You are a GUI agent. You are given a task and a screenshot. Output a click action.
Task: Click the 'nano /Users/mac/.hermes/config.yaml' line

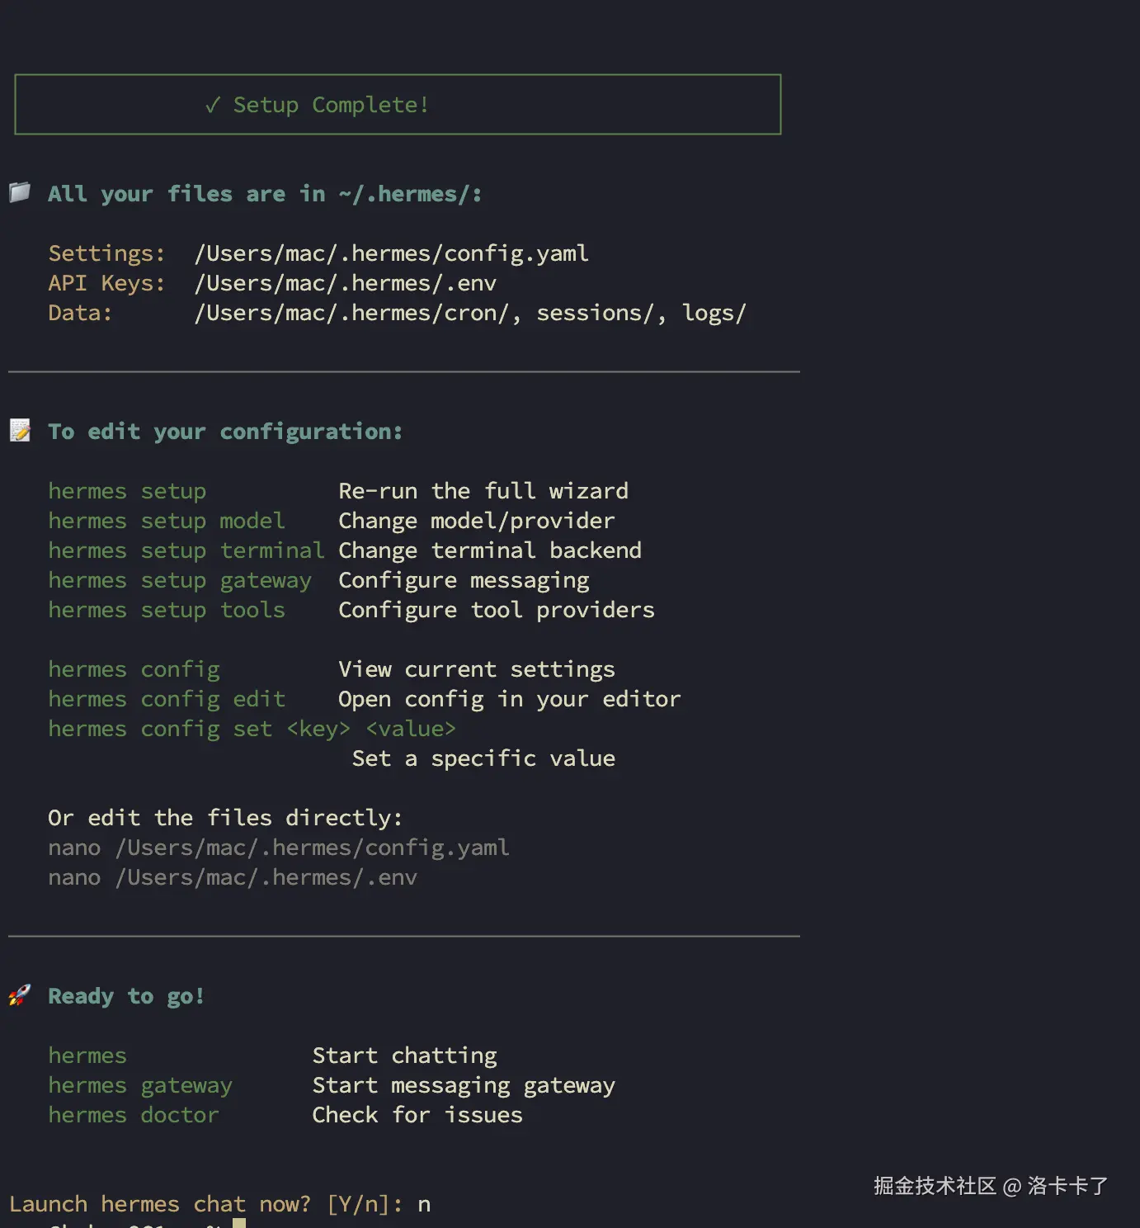[x=279, y=848]
